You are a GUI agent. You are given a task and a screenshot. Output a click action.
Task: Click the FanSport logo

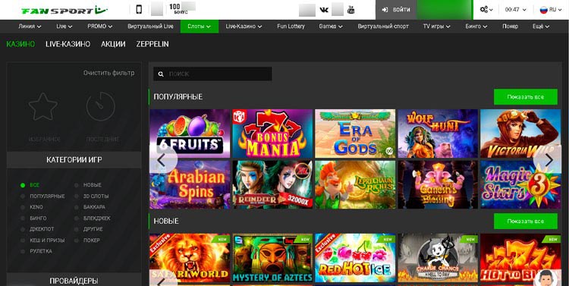point(64,10)
